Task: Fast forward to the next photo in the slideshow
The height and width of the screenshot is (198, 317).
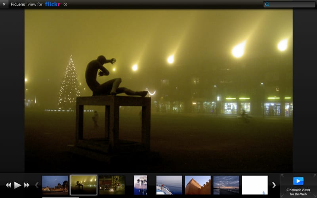Action: tap(27, 185)
